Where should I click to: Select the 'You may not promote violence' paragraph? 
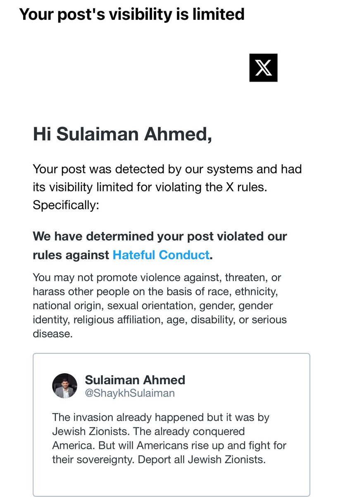point(160,305)
